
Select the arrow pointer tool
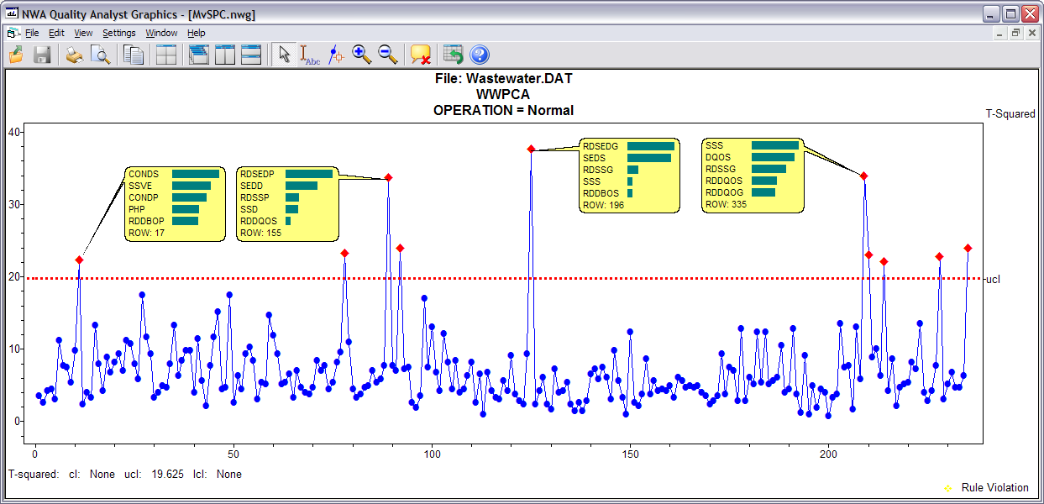coord(284,55)
